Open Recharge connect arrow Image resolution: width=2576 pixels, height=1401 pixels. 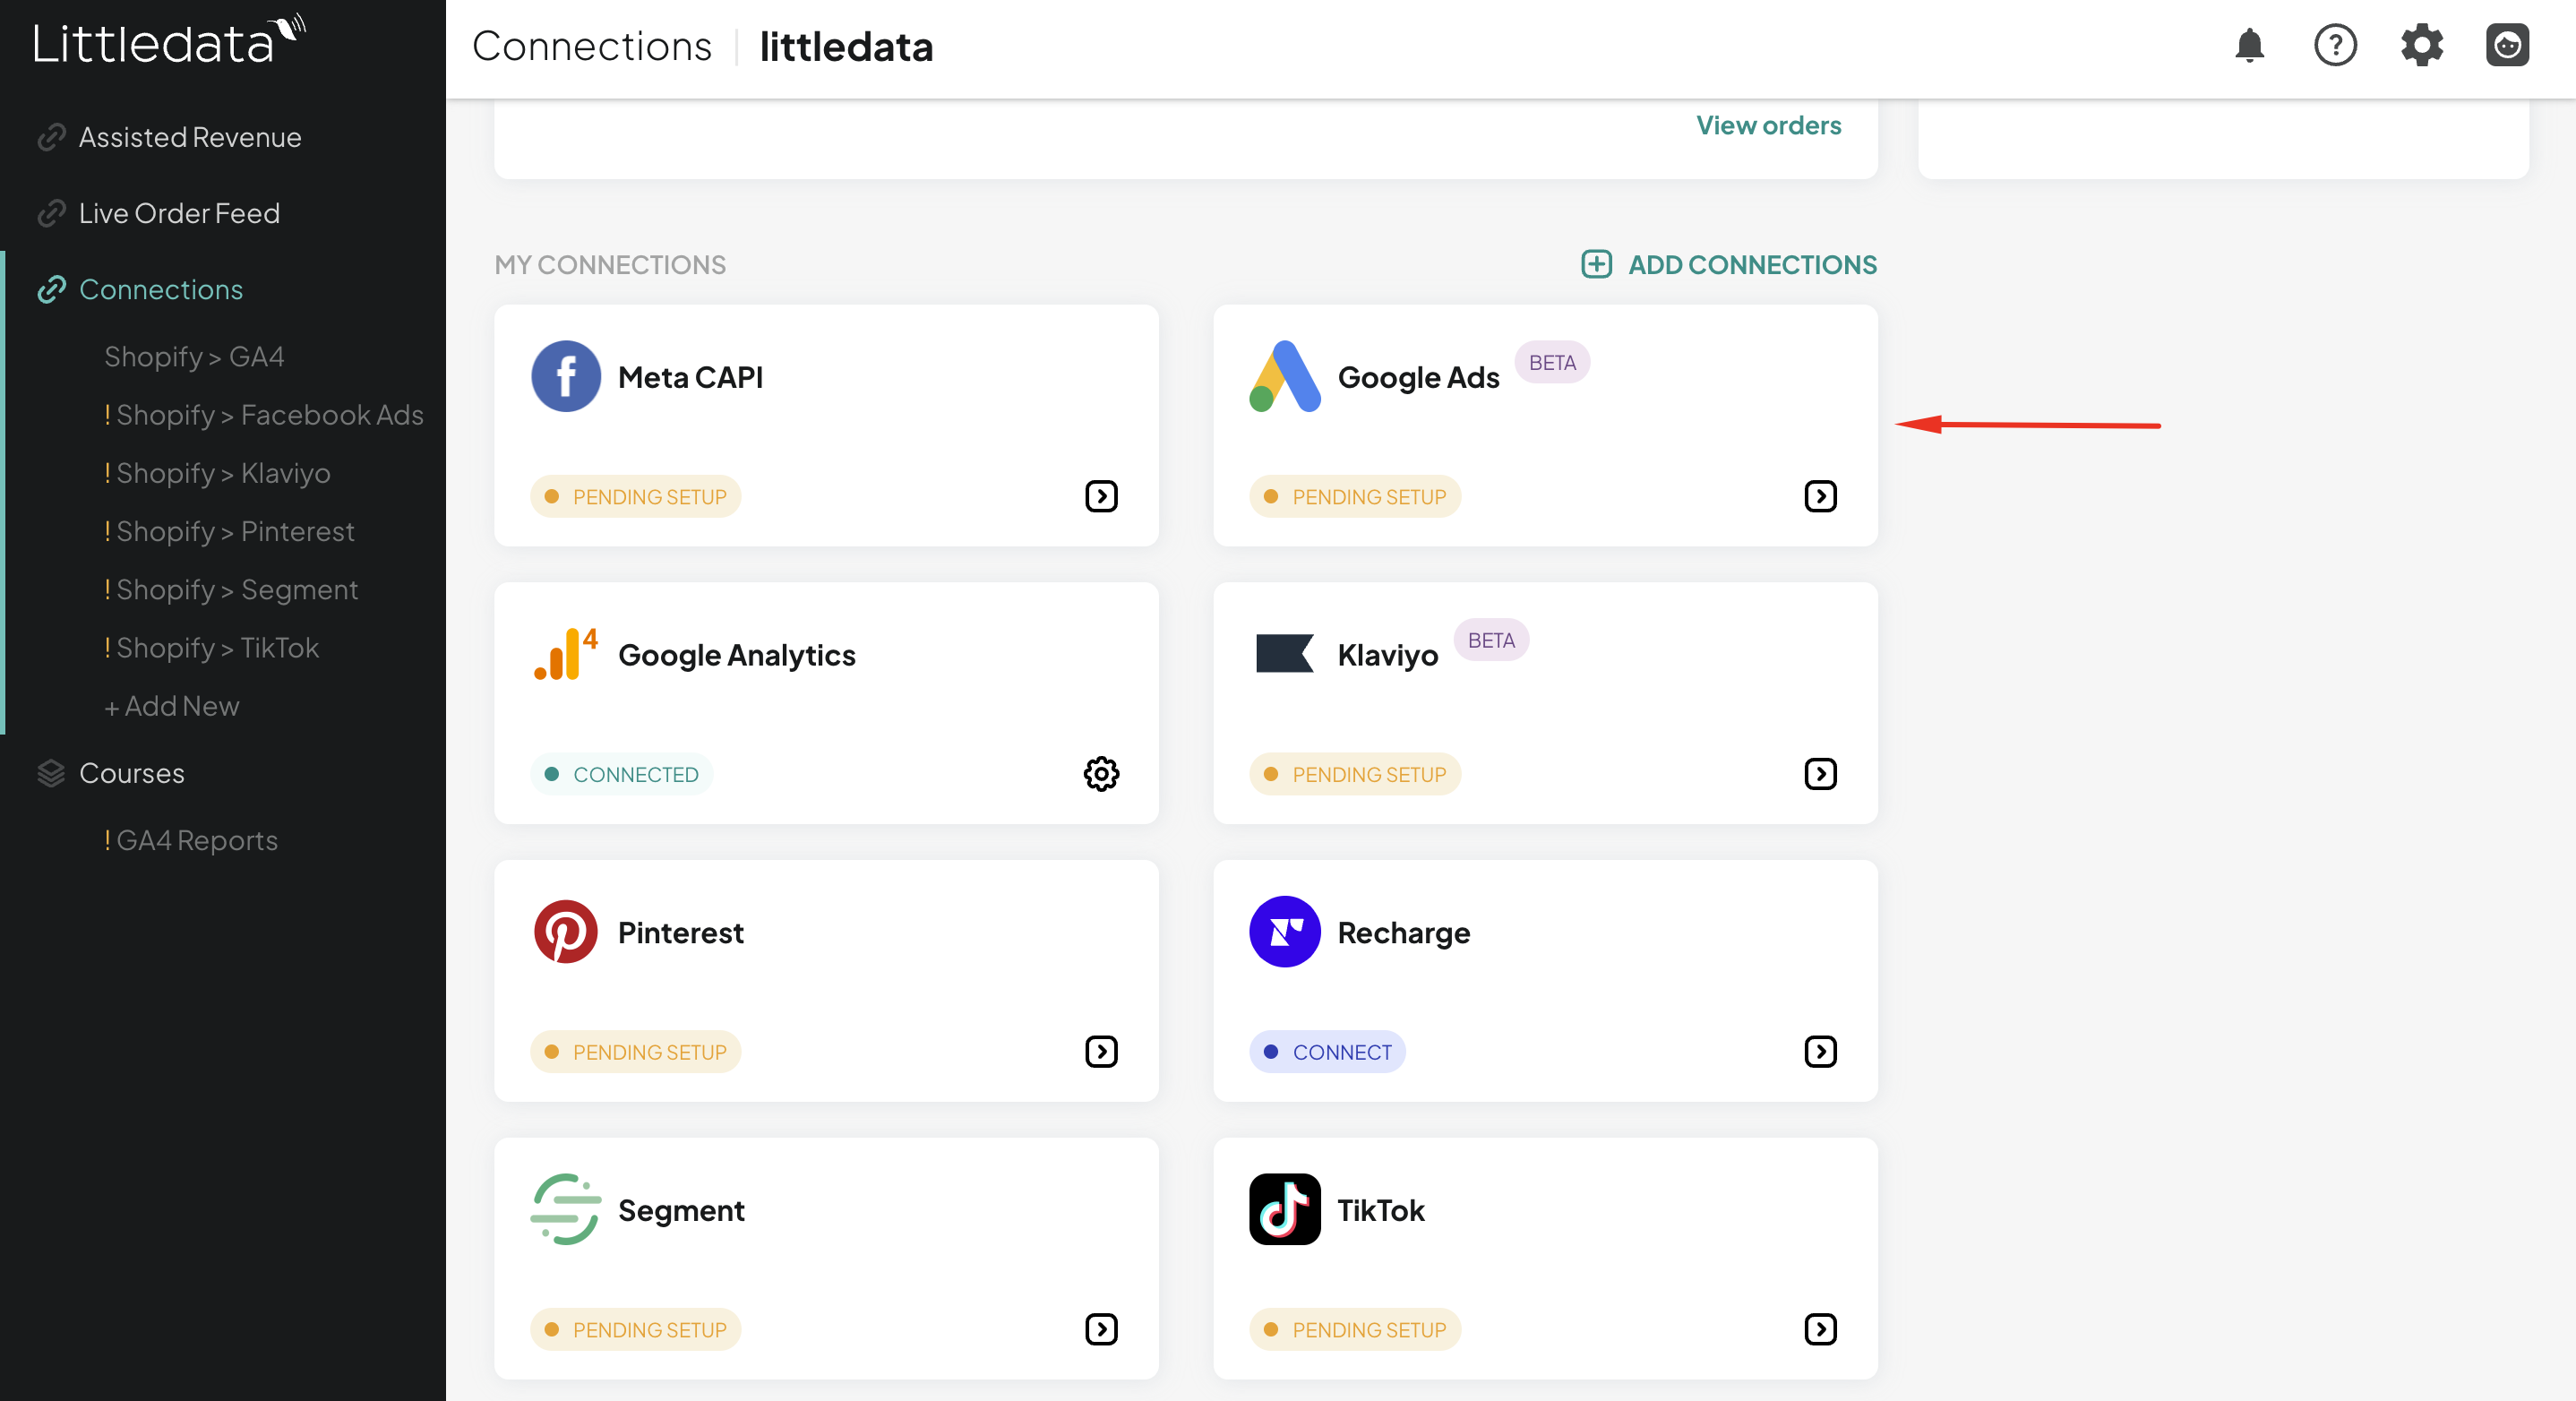pyautogui.click(x=1820, y=1052)
